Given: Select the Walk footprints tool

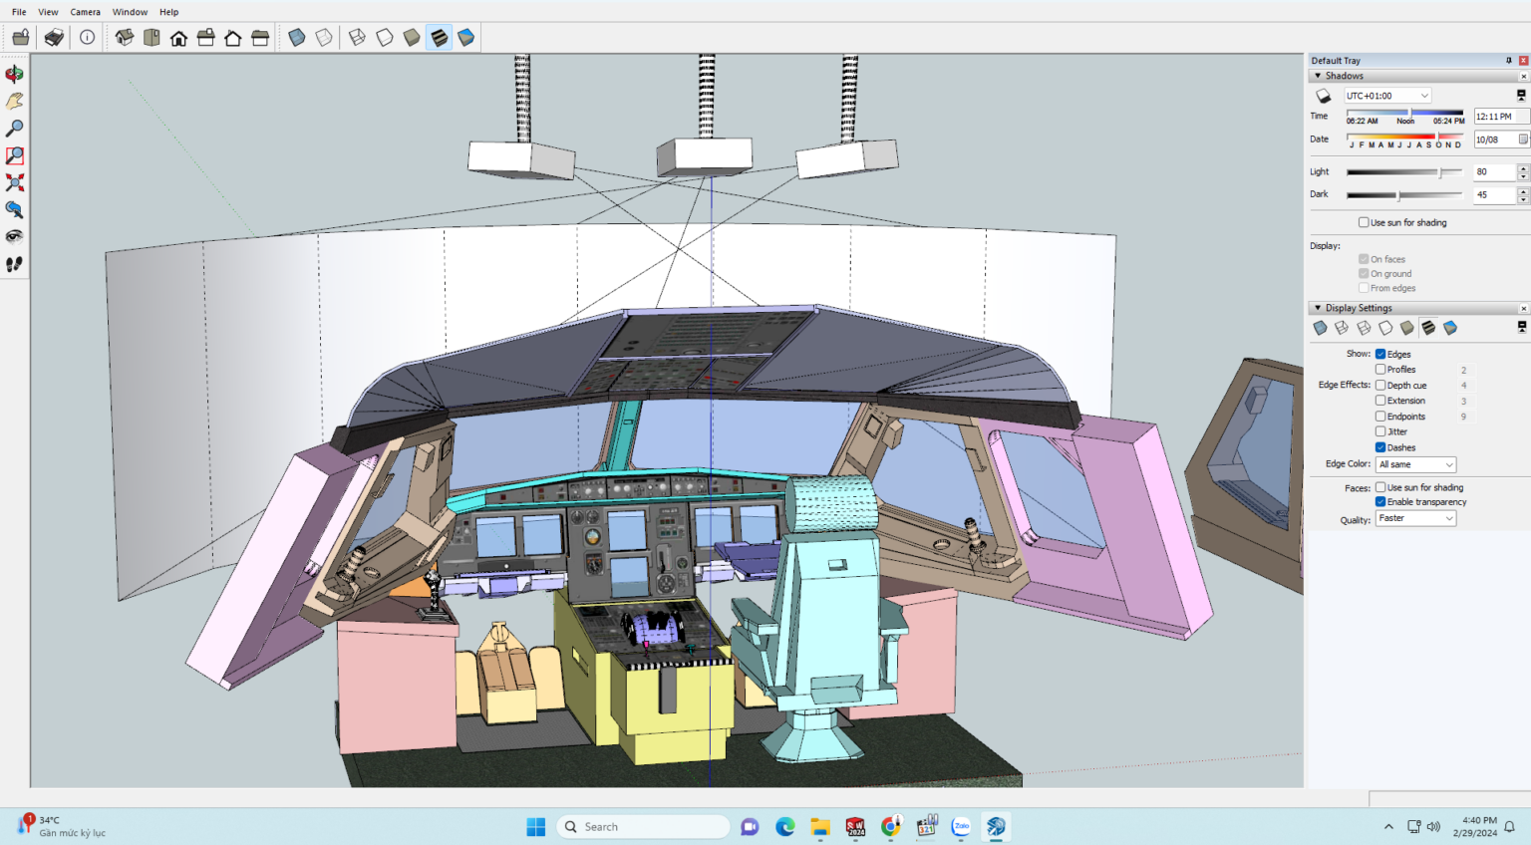Looking at the screenshot, I should point(14,264).
